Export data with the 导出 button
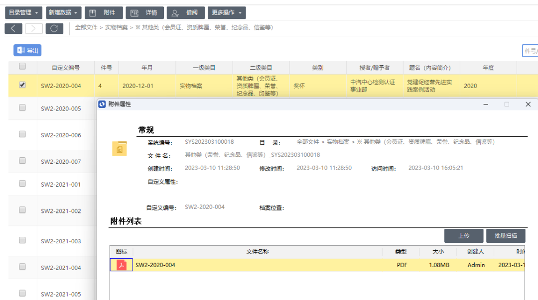The width and height of the screenshot is (538, 300). [x=27, y=50]
